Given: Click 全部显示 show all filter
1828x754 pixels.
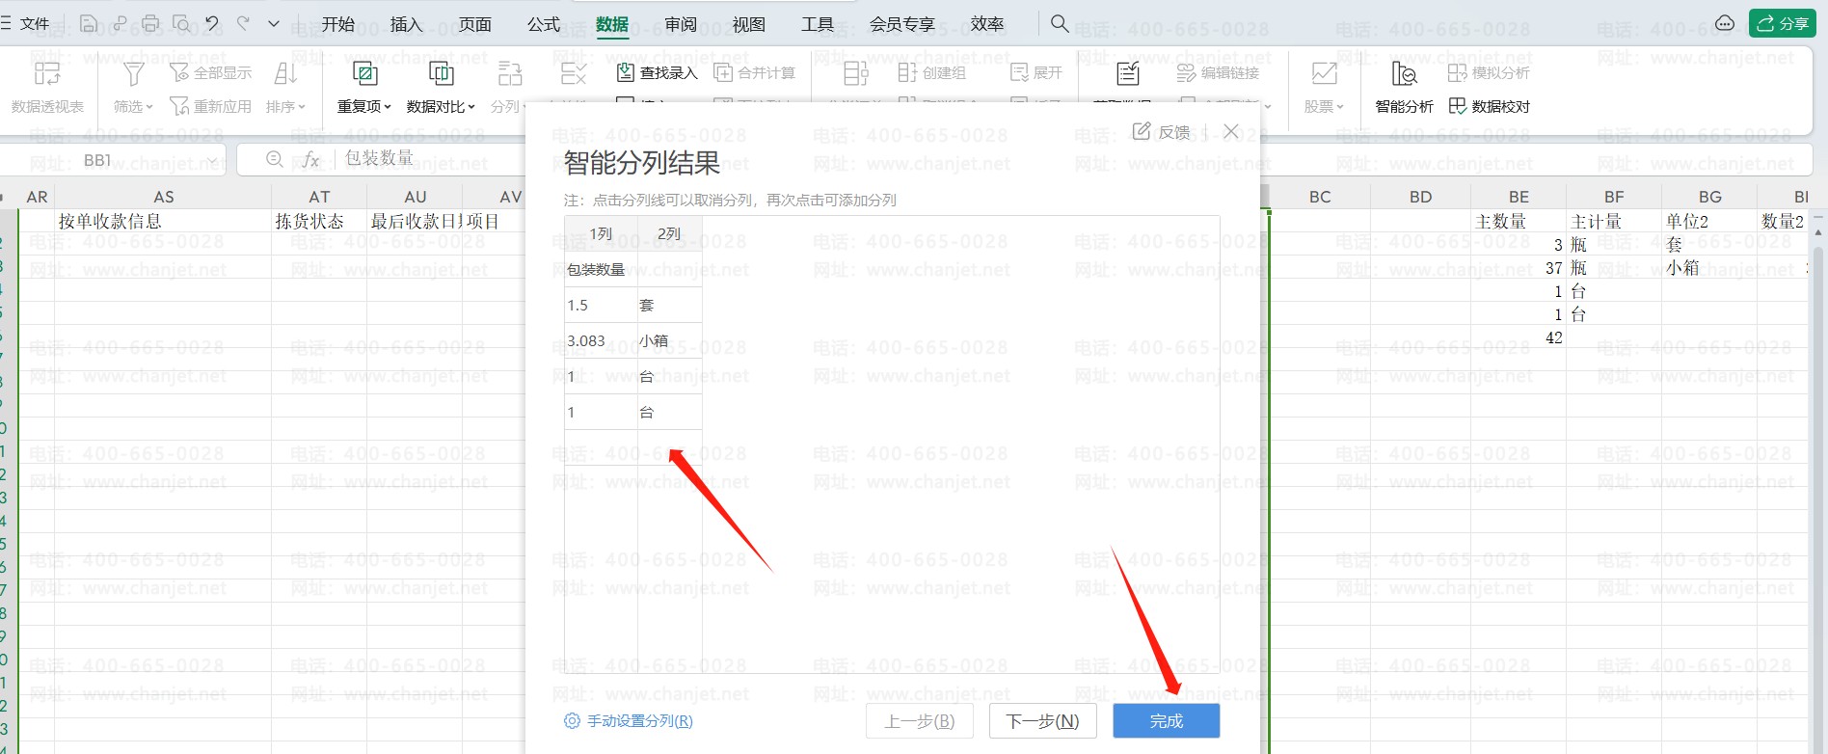Looking at the screenshot, I should tap(210, 72).
